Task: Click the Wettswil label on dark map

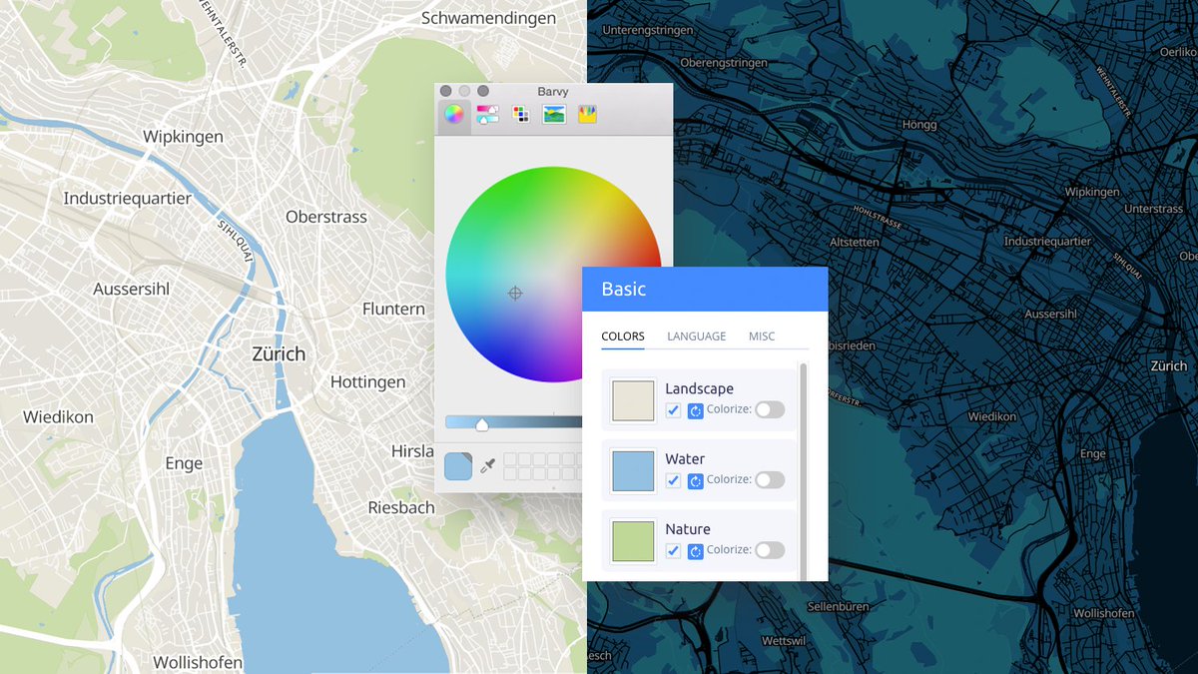Action: (x=785, y=640)
